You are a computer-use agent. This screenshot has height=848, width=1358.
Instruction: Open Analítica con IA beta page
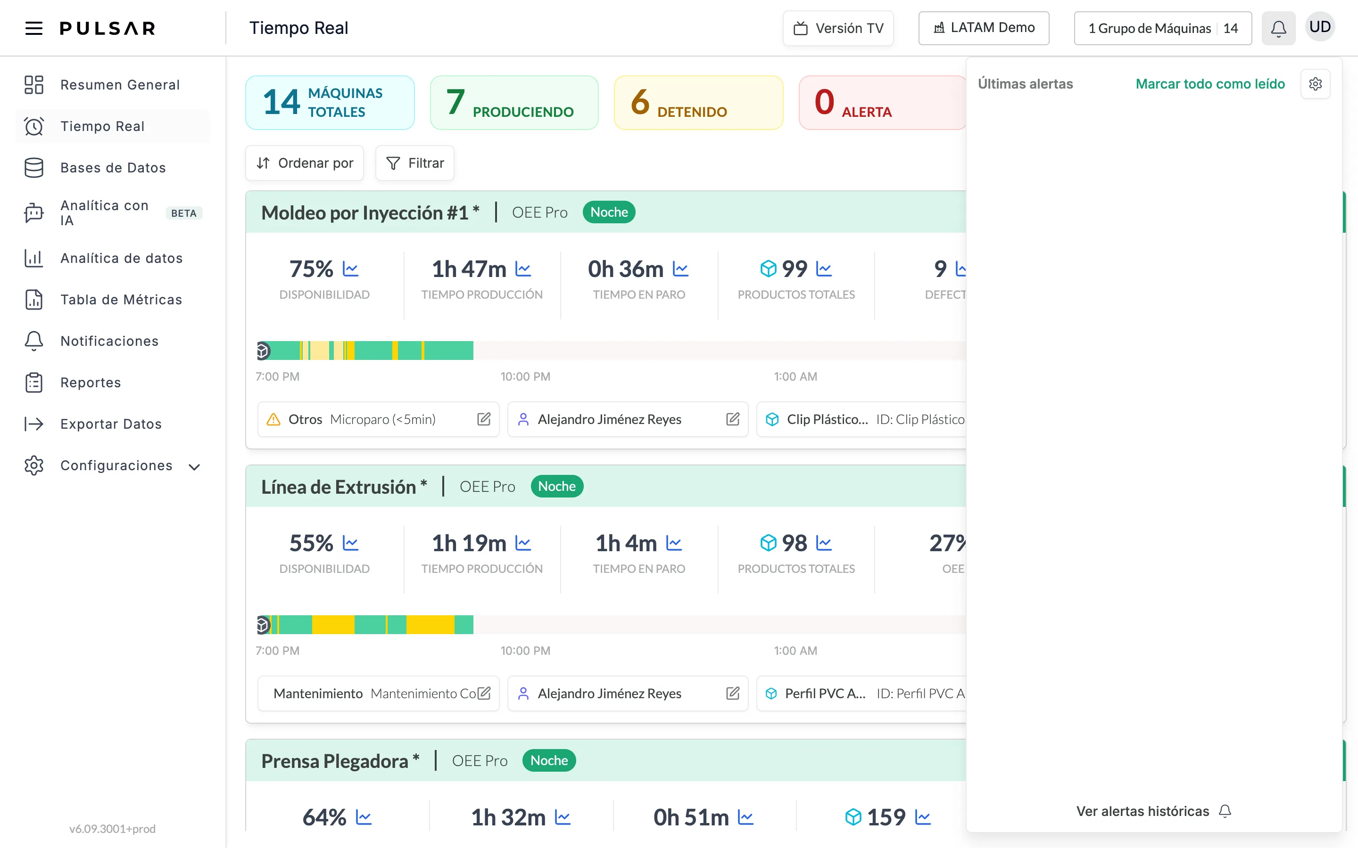point(113,213)
